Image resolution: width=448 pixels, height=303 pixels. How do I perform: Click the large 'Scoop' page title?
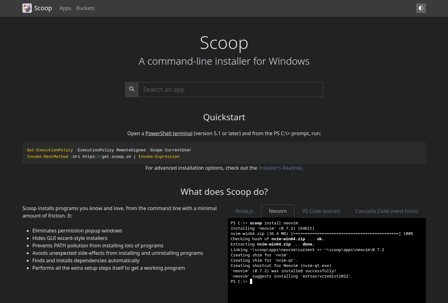click(x=224, y=43)
